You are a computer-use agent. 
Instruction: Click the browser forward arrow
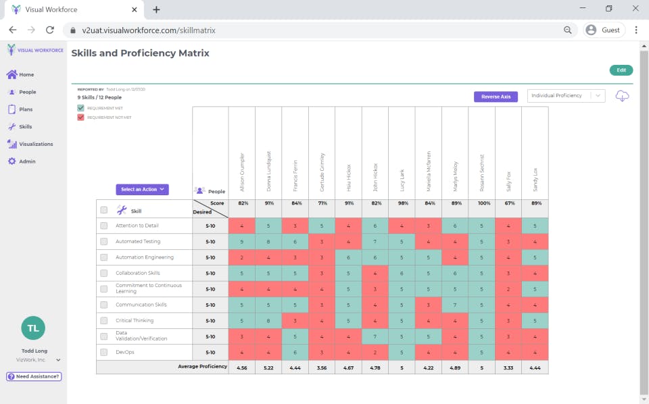pos(32,30)
